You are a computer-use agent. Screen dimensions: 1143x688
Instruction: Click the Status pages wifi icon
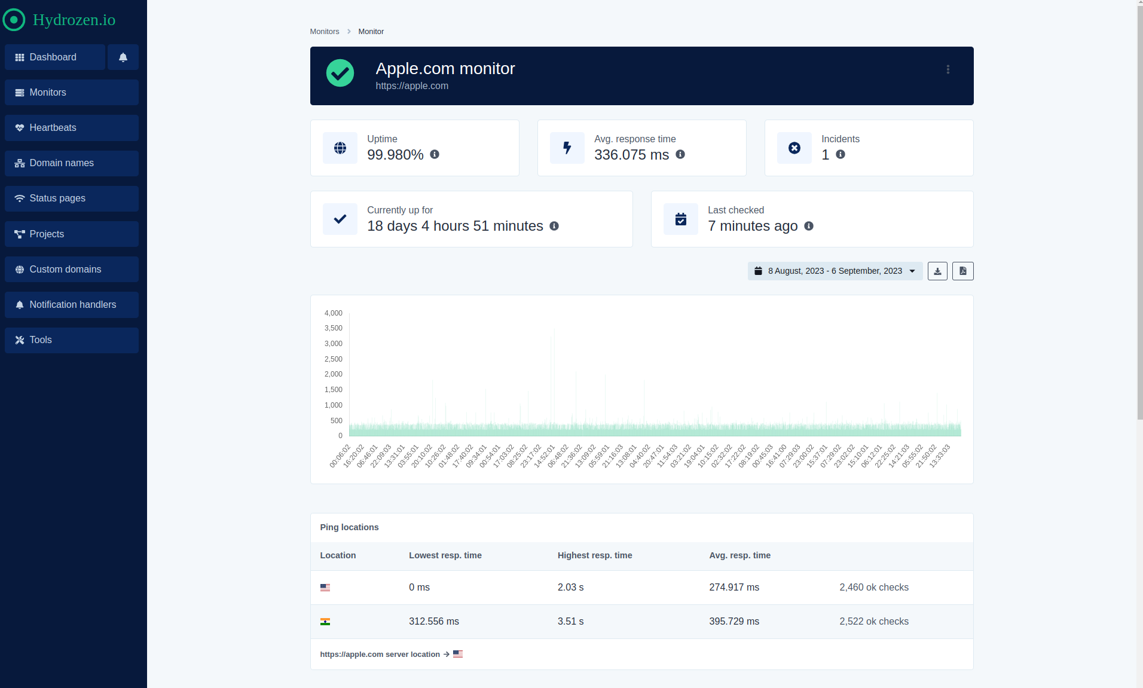point(20,198)
